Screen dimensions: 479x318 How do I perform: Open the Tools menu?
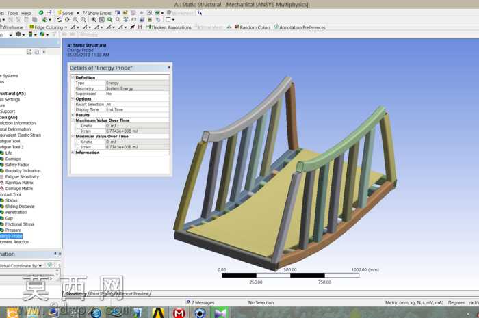pyautogui.click(x=12, y=13)
